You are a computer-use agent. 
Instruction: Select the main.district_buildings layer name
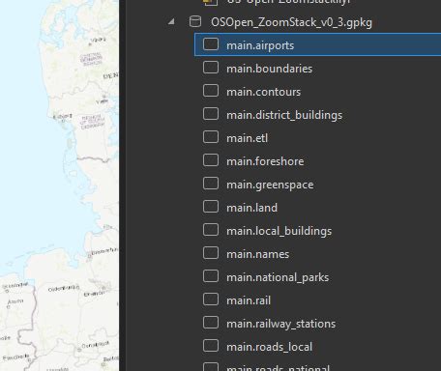[284, 115]
